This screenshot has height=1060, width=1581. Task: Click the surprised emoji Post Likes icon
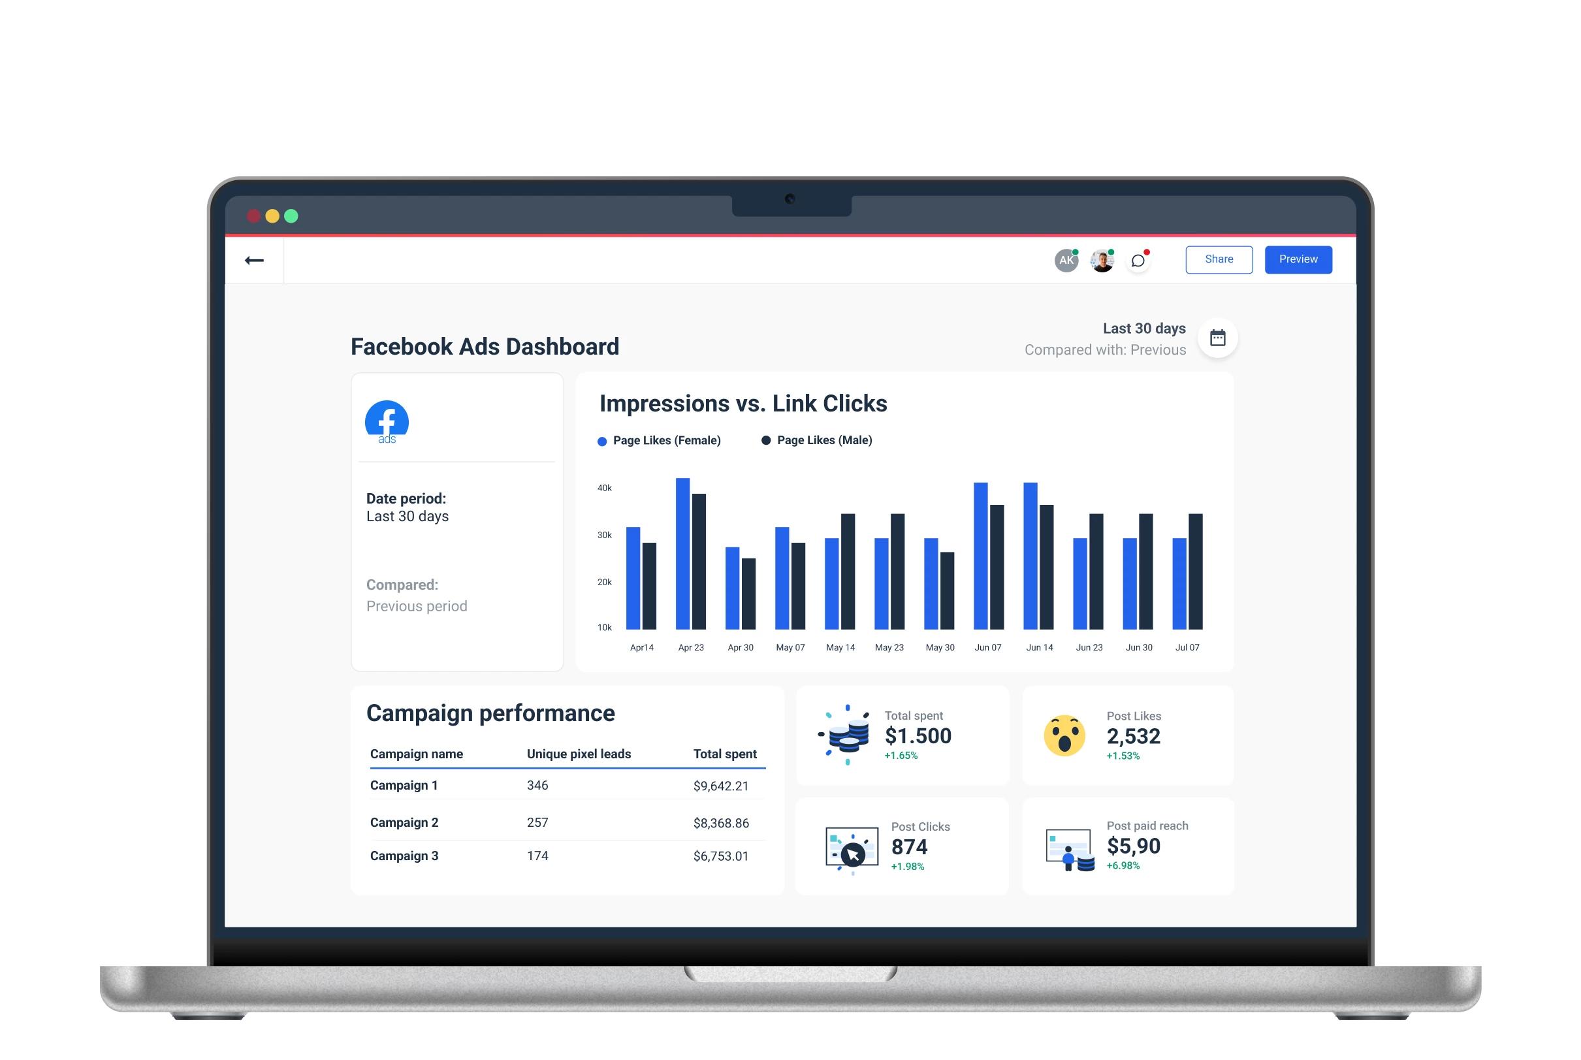[x=1064, y=735]
